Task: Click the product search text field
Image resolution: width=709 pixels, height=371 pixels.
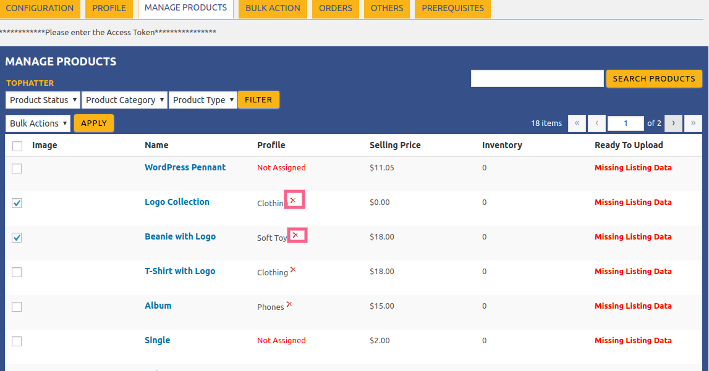Action: click(537, 79)
